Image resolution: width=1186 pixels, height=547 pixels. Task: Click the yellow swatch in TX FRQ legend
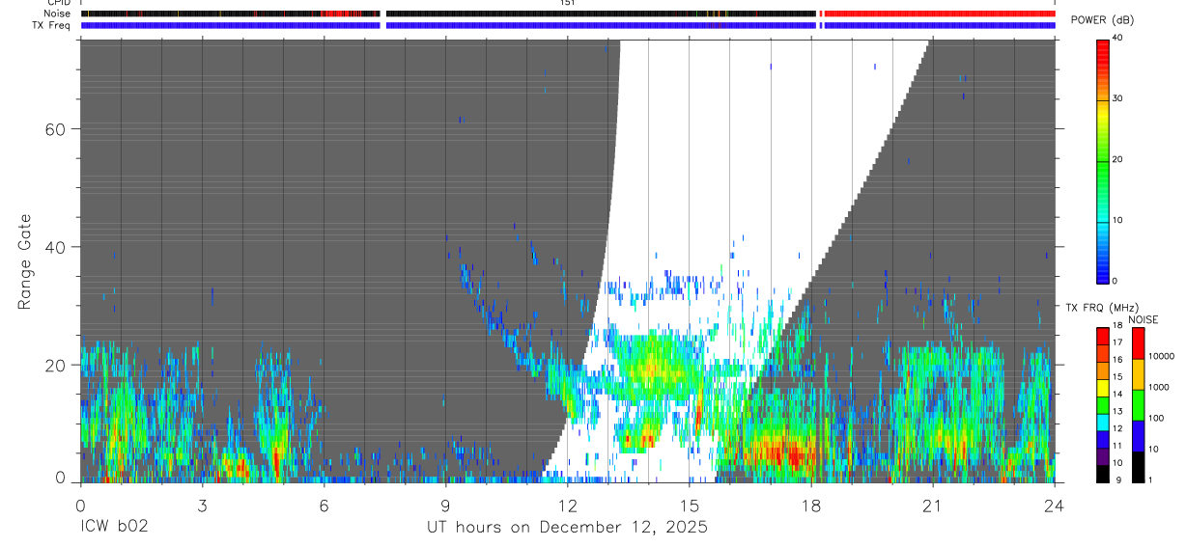pyautogui.click(x=1102, y=388)
